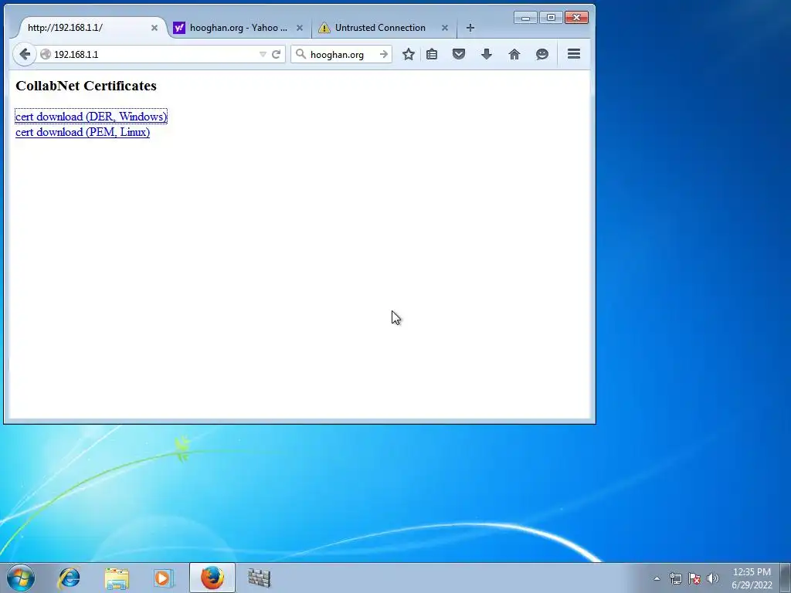Close the Untrusted Connection tab

click(444, 28)
